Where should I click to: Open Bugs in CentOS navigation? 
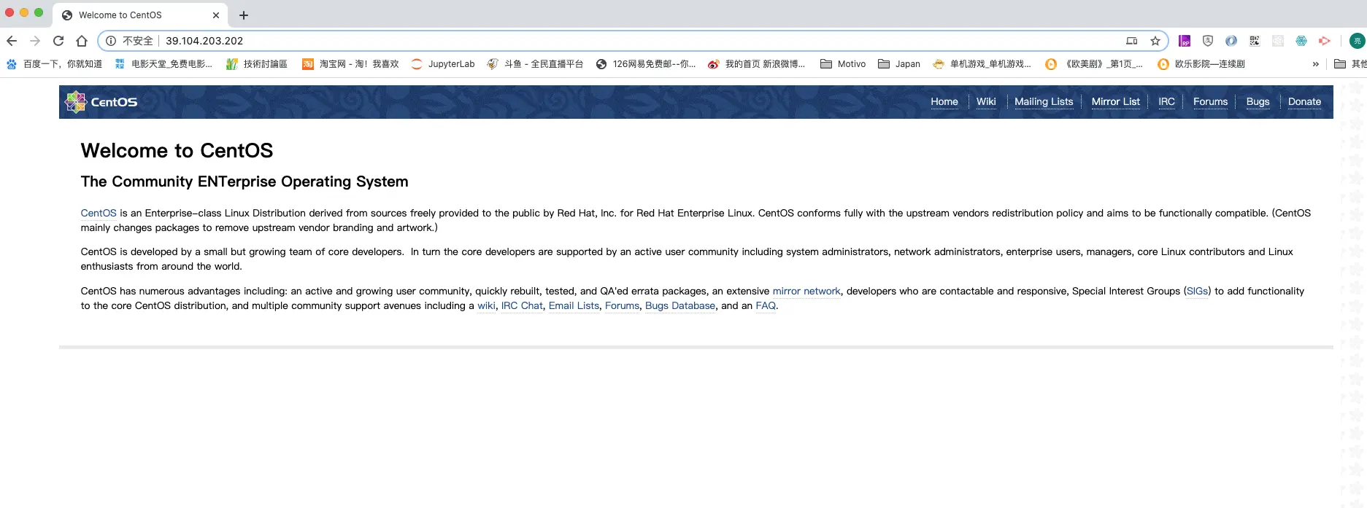point(1258,101)
